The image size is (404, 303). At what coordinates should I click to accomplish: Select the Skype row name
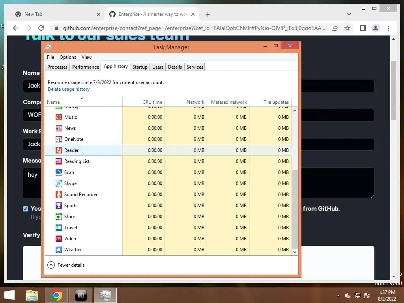point(70,183)
